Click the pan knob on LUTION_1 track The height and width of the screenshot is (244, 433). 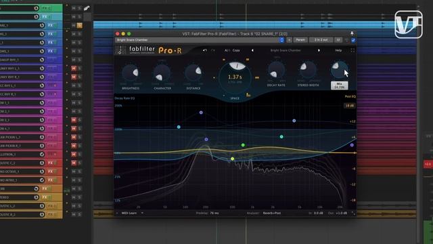click(42, 155)
